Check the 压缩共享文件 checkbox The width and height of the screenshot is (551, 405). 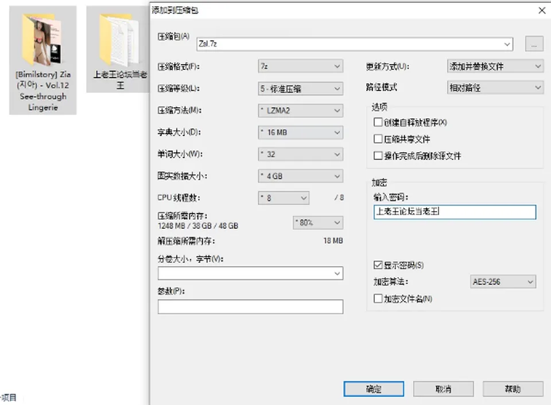378,139
